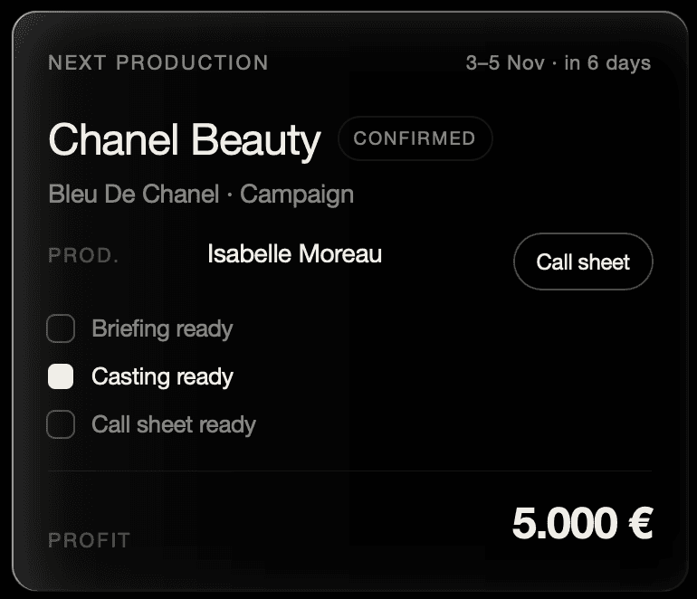Select producer name Isabelle Moreau
Viewport: 697px width, 599px height.
click(295, 253)
